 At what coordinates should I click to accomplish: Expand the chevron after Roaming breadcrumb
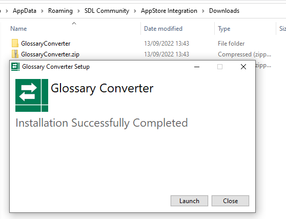(78, 11)
